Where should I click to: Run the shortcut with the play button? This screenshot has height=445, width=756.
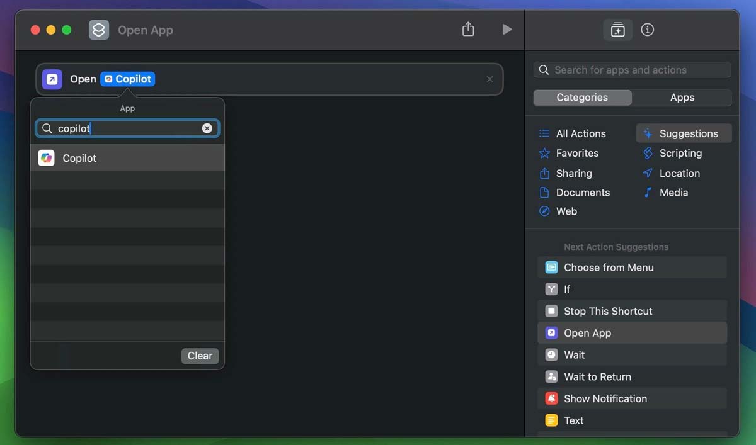(508, 30)
